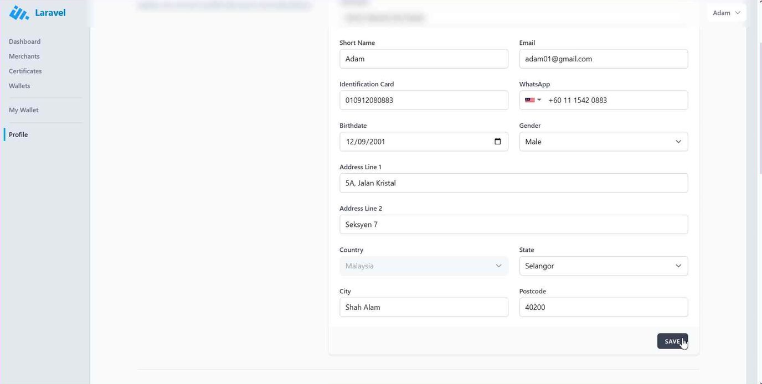Click the WhatsApp phone number field

click(x=615, y=100)
